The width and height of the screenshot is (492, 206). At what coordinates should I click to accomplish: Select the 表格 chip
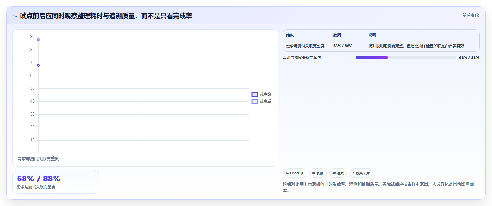tap(318, 173)
